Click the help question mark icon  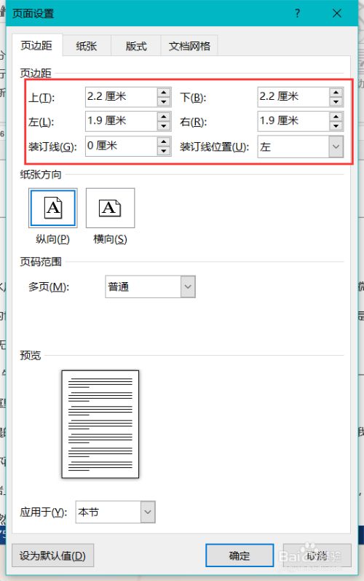pyautogui.click(x=298, y=14)
